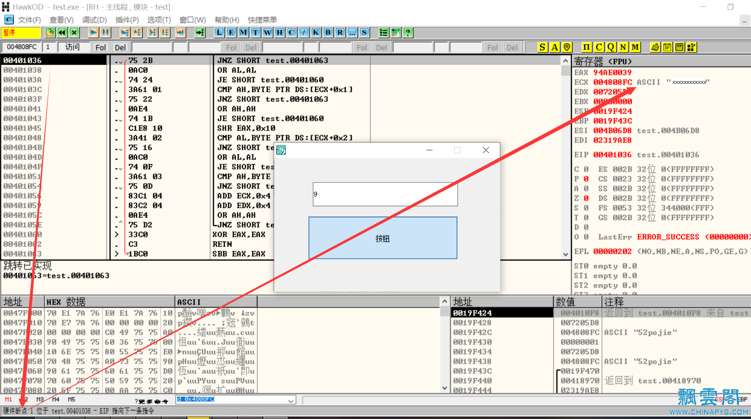Select the M1 memory tab
Screen dimensions: 751x419
pyautogui.click(x=8, y=399)
